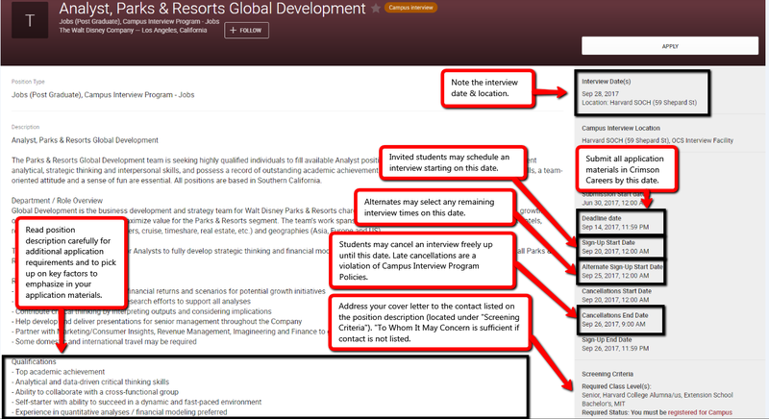Click the 'Sign-Up Start Date' label
Viewport: 769px width, 419px height.
608,242
